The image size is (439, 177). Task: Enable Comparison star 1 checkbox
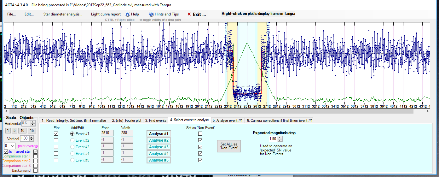point(35,156)
